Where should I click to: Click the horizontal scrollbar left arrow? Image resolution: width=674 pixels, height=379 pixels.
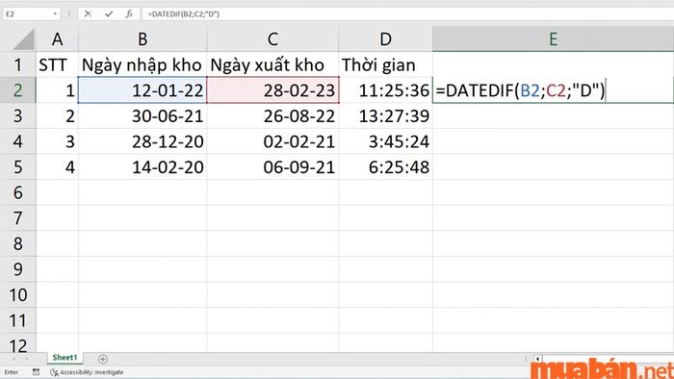[x=537, y=359]
